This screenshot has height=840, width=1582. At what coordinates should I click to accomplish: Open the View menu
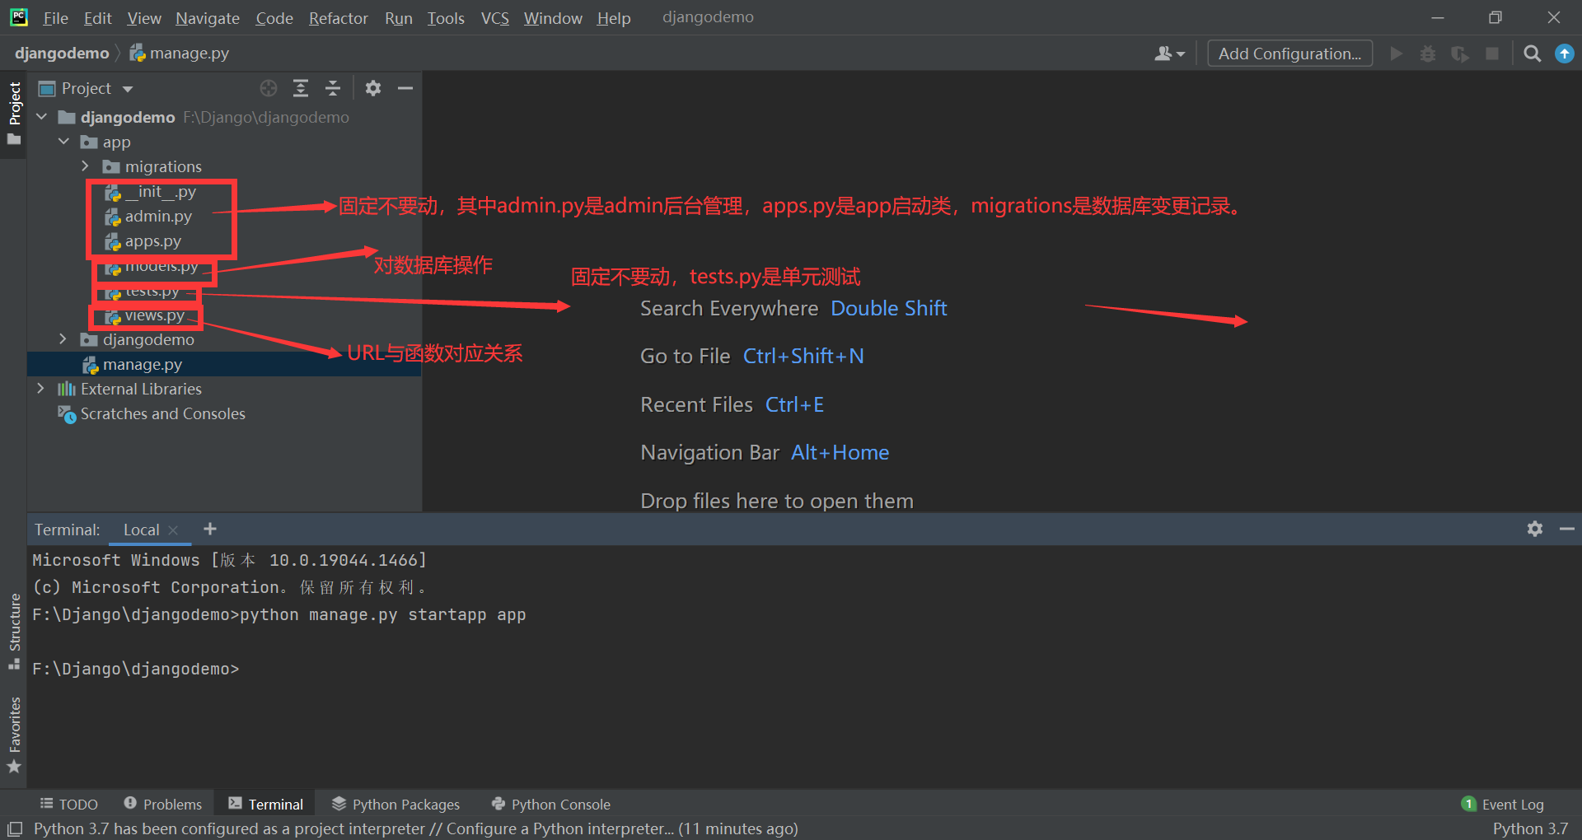click(x=144, y=18)
